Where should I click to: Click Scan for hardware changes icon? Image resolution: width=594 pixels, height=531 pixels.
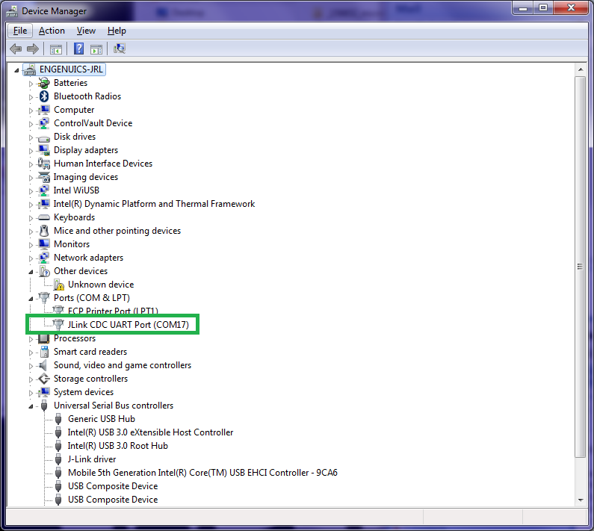coord(120,49)
